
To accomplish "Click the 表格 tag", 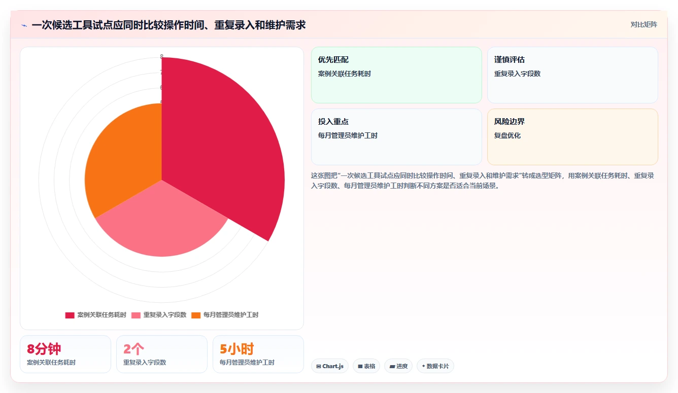I will (x=366, y=366).
